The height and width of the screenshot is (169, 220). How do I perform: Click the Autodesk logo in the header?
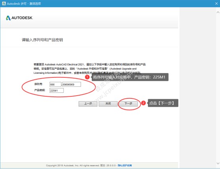pyautogui.click(x=19, y=18)
